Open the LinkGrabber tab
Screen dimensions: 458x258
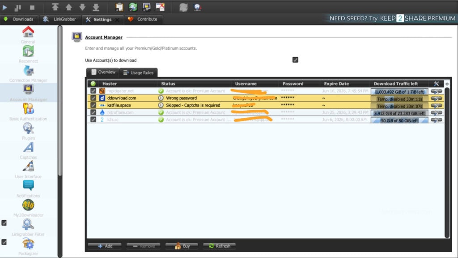click(x=60, y=19)
